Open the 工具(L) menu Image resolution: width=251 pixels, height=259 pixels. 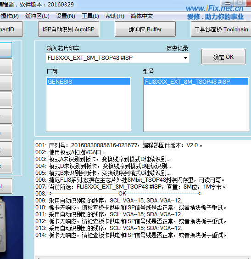click(90, 16)
